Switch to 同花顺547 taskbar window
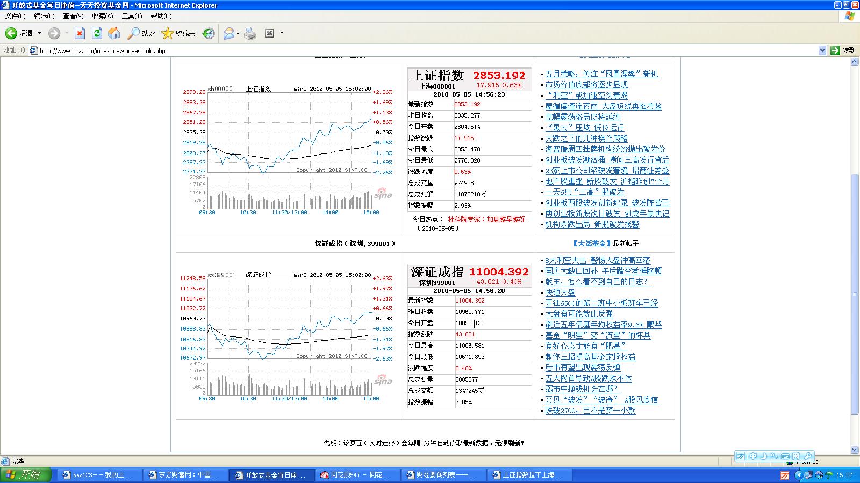 (357, 475)
